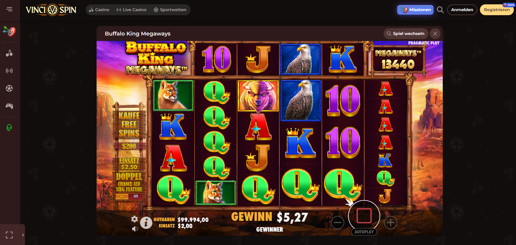Viewport: 516px width, 245px height.
Task: Click the Registrieren button
Action: pyautogui.click(x=497, y=10)
